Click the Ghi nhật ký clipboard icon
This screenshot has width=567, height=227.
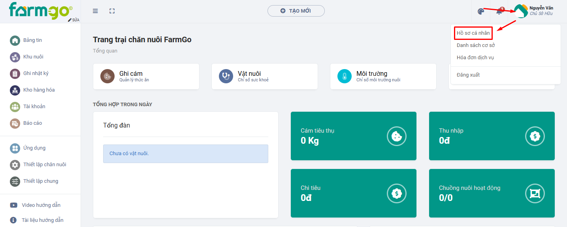coord(15,73)
